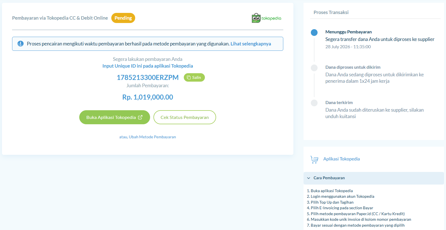Click the Dana terkirim step circle
Viewport: 446px width, 230px height.
point(314,103)
